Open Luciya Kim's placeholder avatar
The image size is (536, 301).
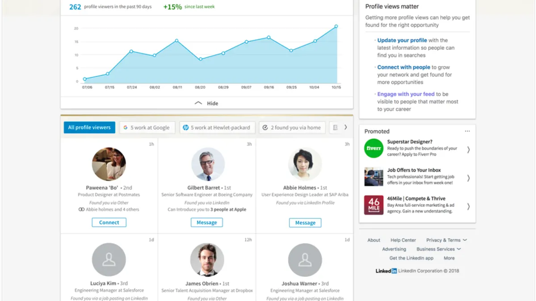[109, 260]
